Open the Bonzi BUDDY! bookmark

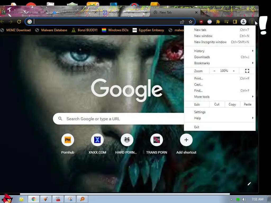click(84, 30)
